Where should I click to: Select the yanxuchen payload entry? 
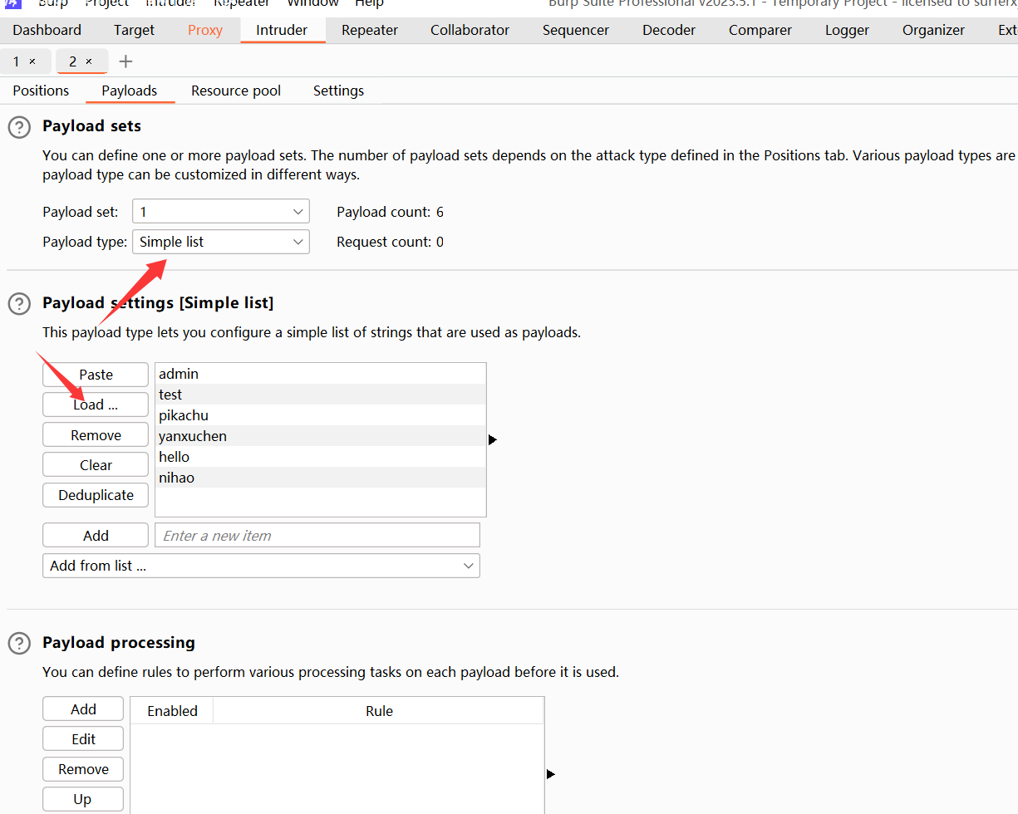(x=320, y=436)
